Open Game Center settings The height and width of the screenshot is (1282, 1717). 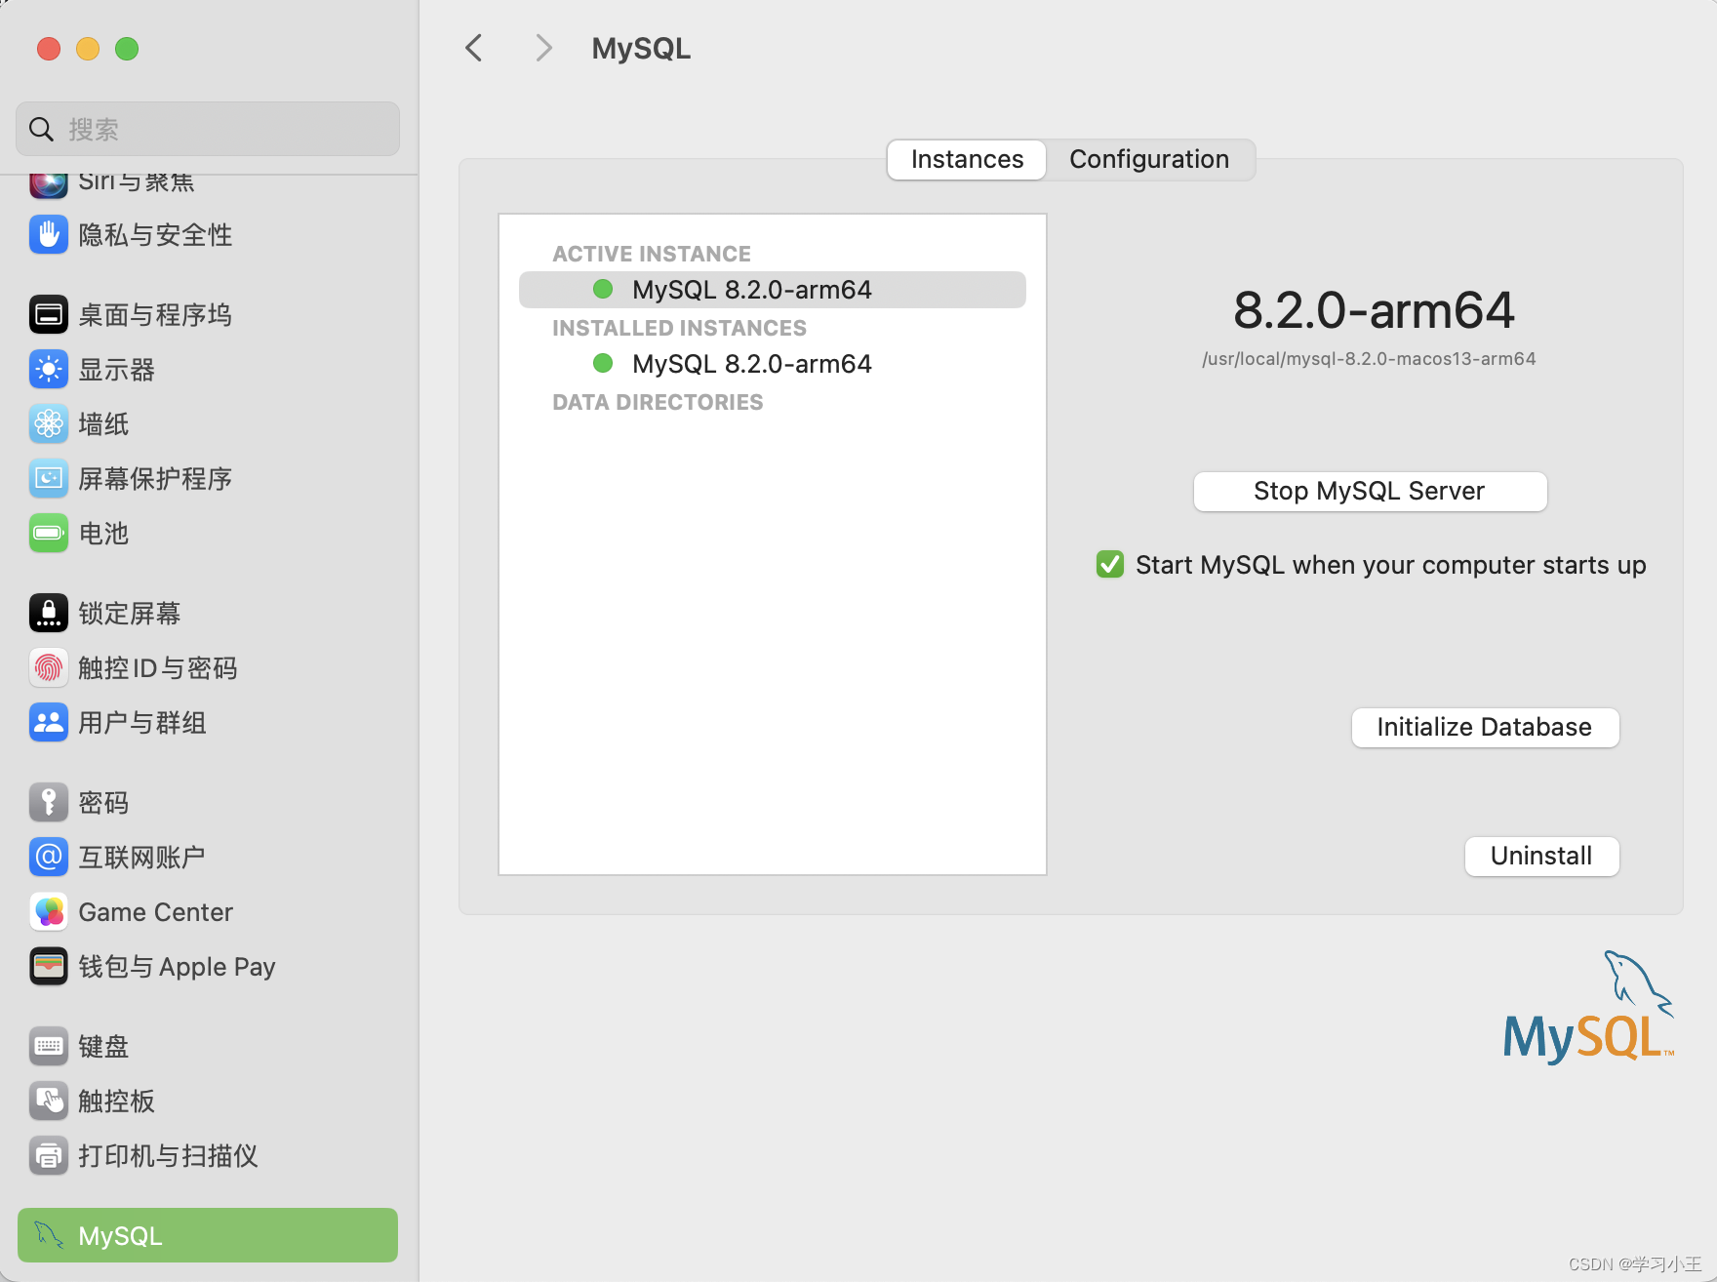pos(154,911)
